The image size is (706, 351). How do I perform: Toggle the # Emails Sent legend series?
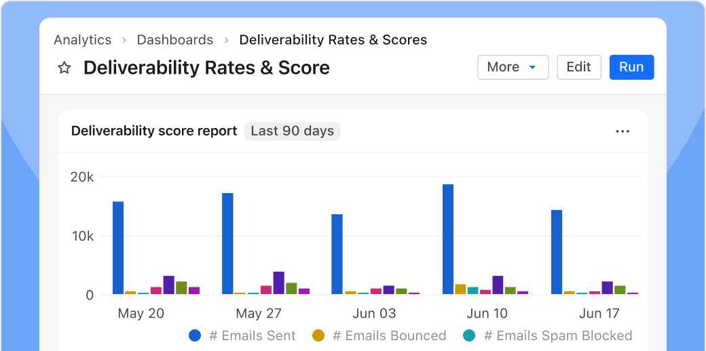[242, 335]
